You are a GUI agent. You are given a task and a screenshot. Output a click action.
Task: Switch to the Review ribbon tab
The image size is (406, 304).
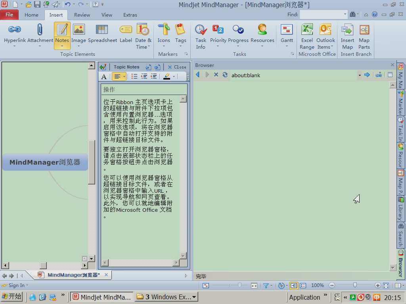click(x=82, y=15)
